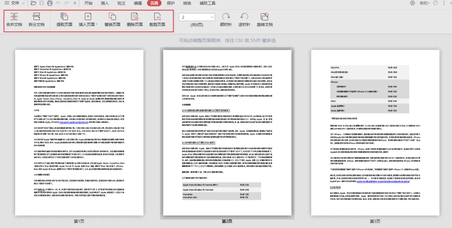Click the print icon
This screenshot has height=228, width=452.
coord(50,3)
